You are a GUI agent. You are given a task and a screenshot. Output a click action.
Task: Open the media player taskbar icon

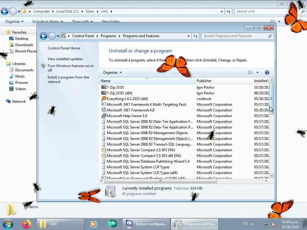tap(93, 224)
